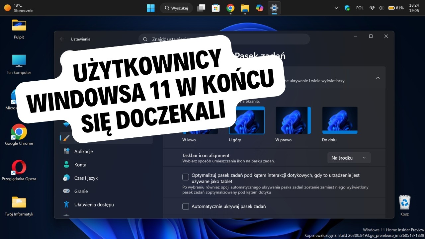Select the Settings gear on the taskbar
425x239 pixels.
click(x=274, y=8)
